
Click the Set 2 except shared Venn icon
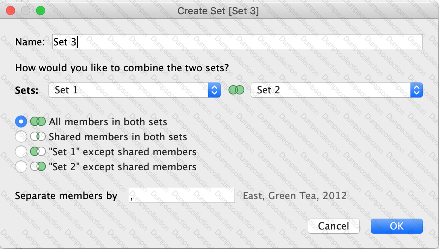coord(38,166)
